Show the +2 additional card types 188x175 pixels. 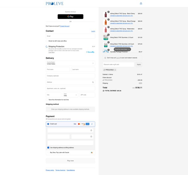pyautogui.click(x=92, y=124)
